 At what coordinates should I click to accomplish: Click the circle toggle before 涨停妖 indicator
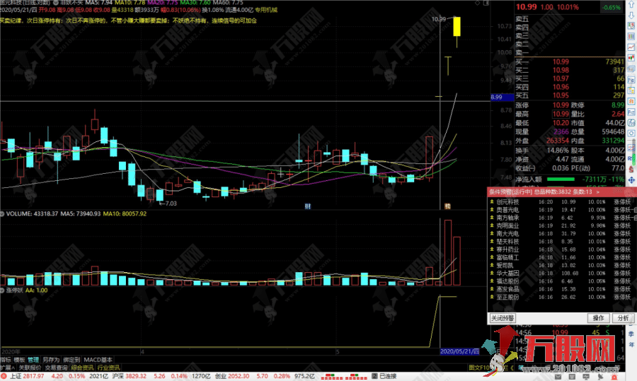click(x=2, y=290)
